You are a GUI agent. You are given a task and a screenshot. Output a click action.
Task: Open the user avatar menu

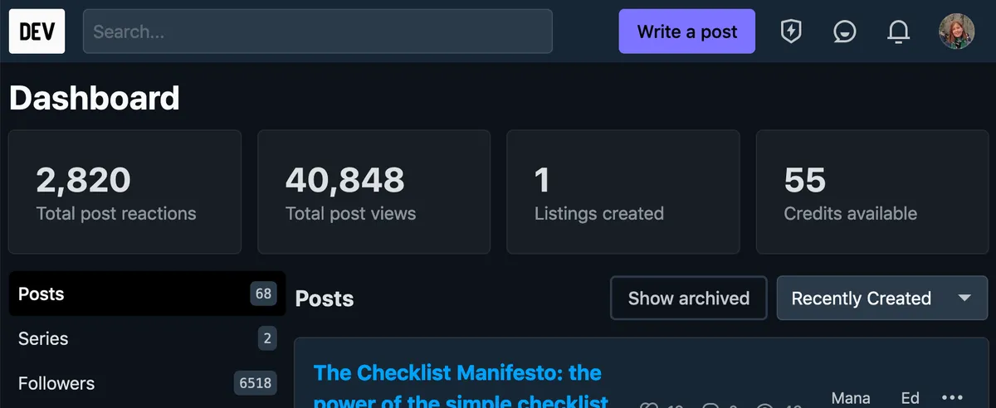coord(956,32)
